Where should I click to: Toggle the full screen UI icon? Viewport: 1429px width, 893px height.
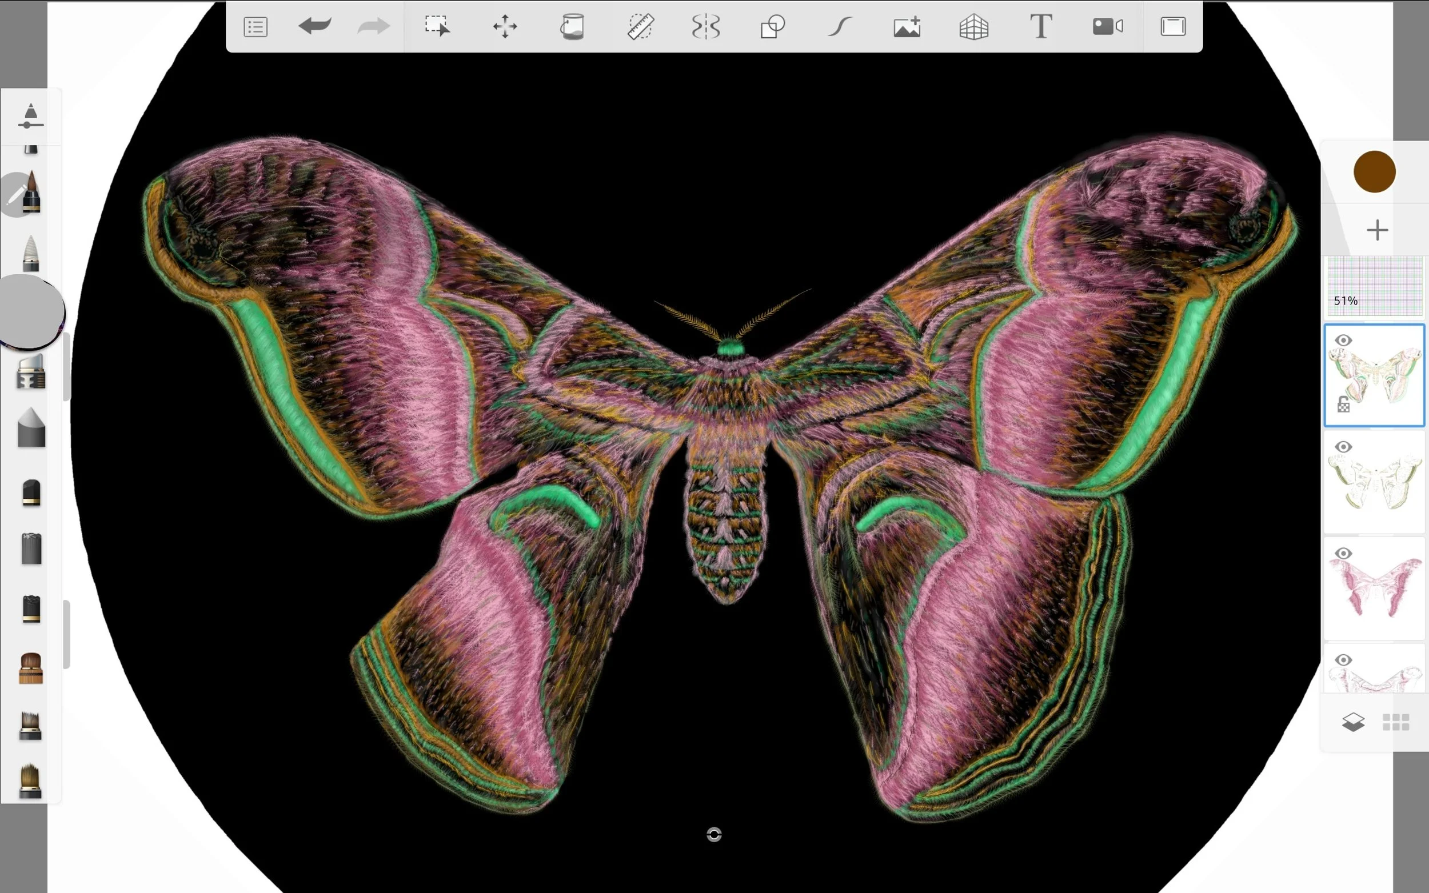(x=1172, y=27)
